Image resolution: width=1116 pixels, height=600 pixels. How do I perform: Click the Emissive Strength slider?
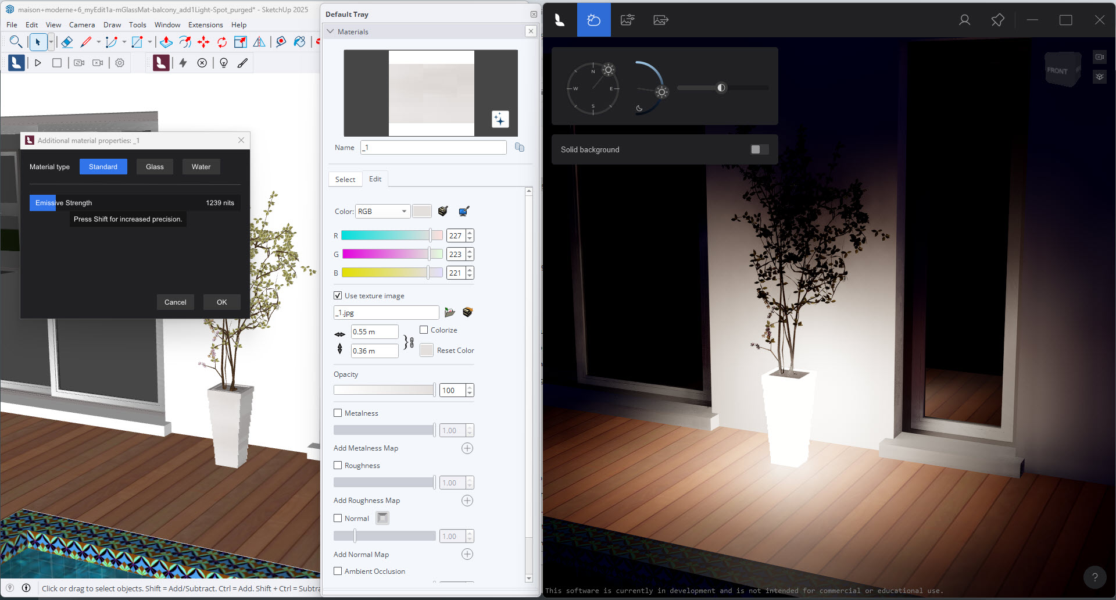coord(134,203)
